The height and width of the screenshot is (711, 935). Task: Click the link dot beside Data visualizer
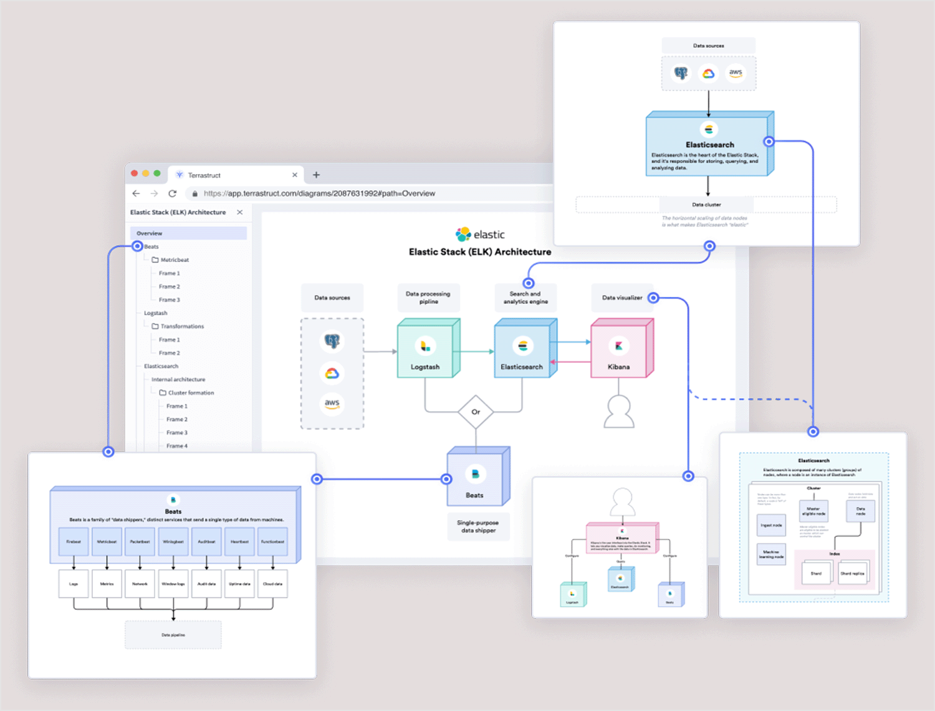pyautogui.click(x=653, y=297)
